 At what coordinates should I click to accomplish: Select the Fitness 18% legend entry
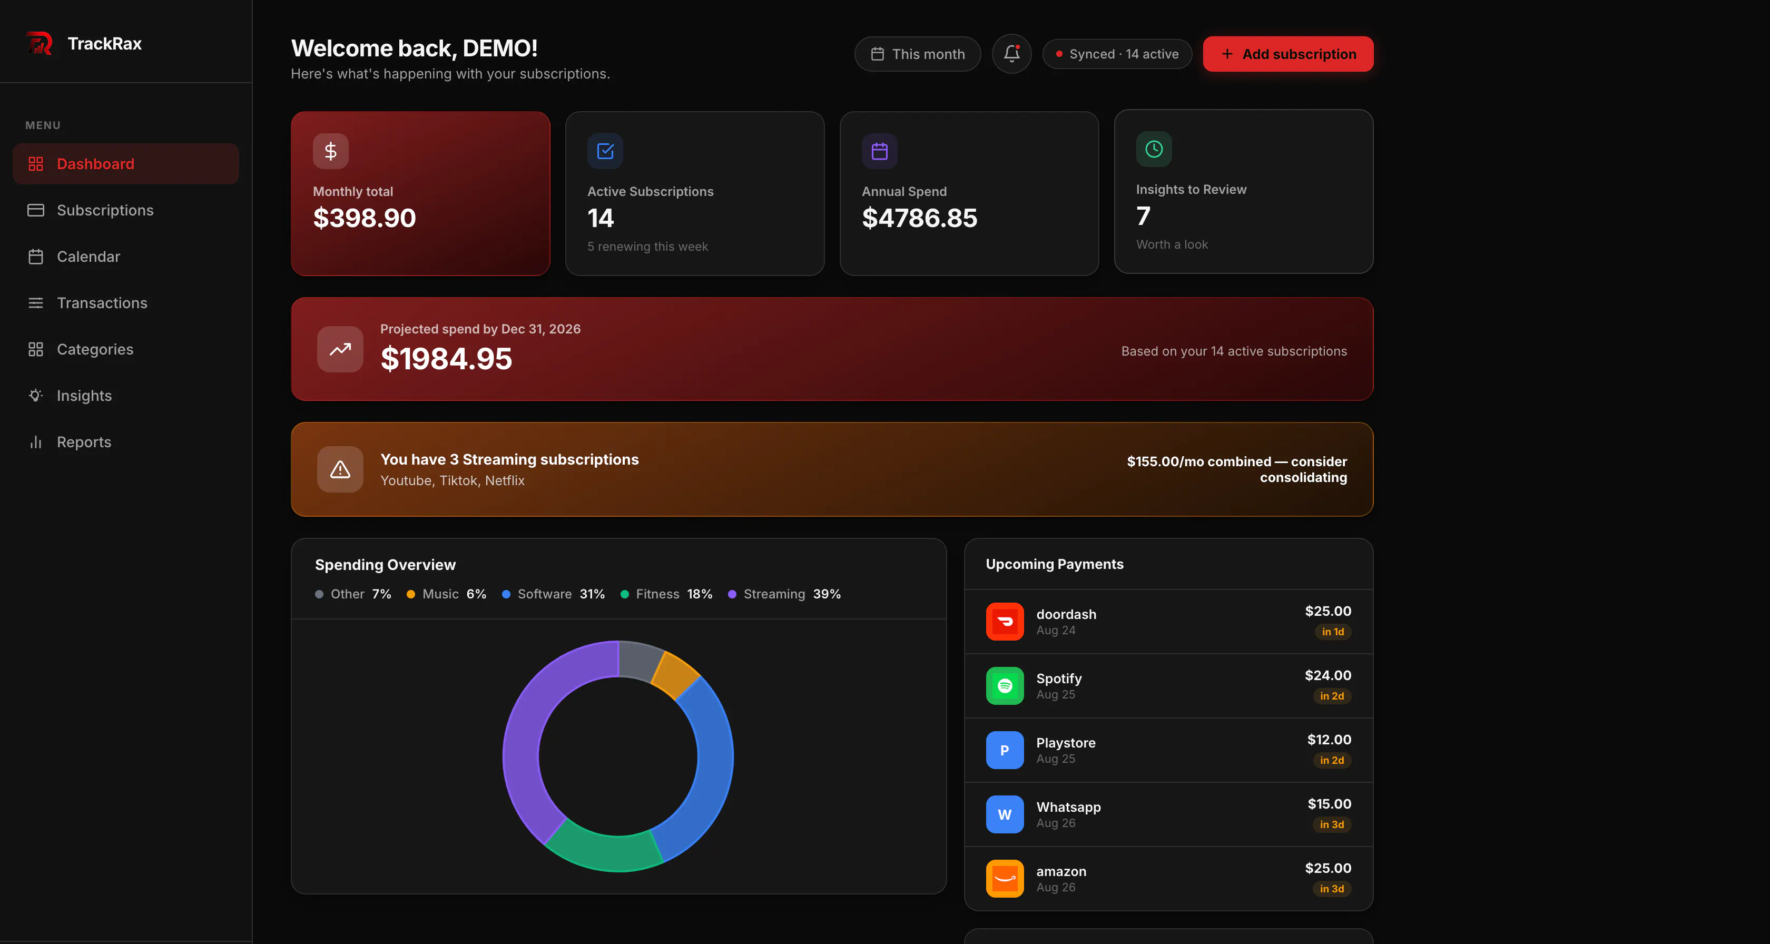666,594
